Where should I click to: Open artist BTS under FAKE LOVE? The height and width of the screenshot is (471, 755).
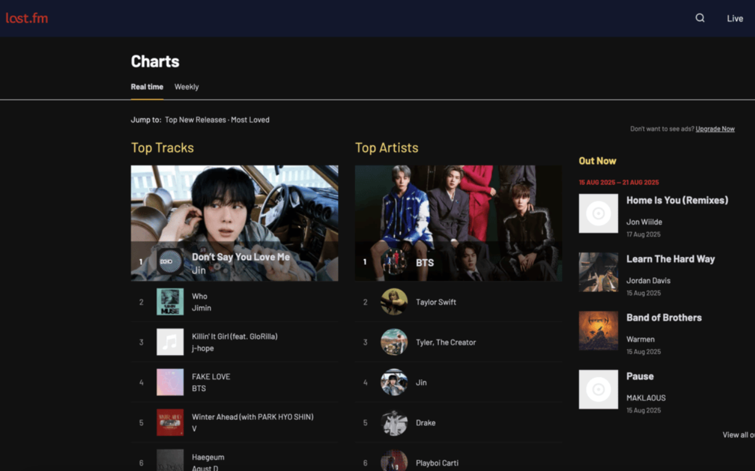[199, 389]
